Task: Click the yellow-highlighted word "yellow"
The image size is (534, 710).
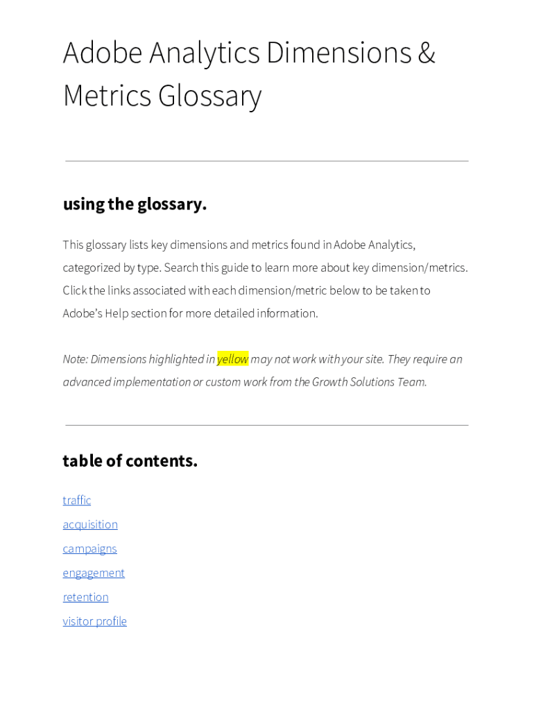Action: click(232, 359)
